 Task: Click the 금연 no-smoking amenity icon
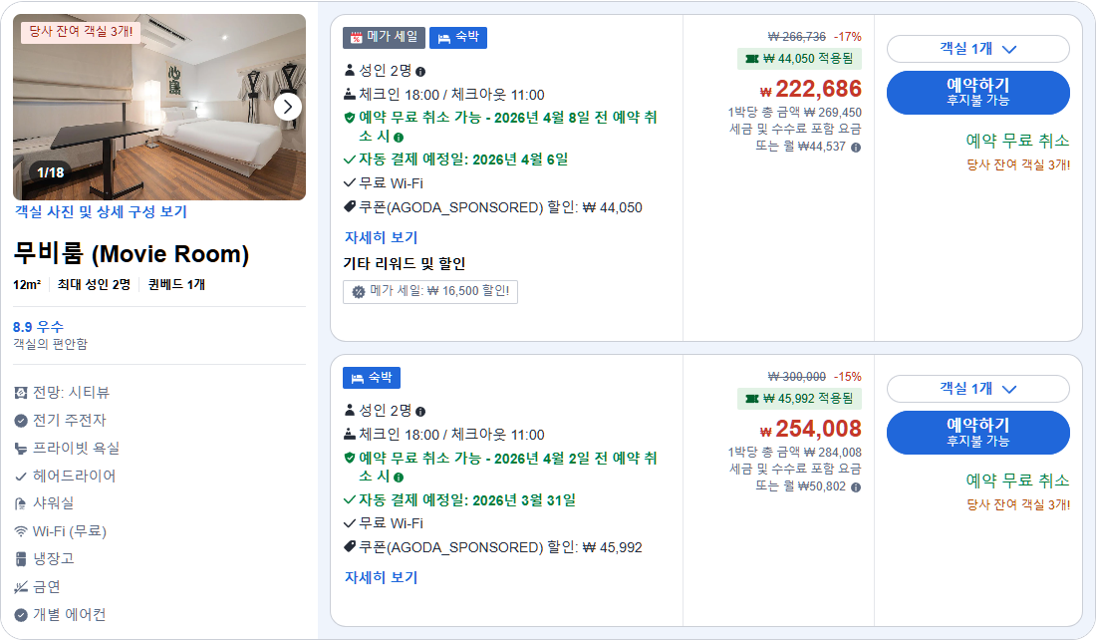[19, 587]
